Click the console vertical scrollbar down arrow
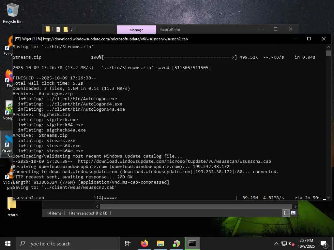334x250 pixels. (x=328, y=198)
